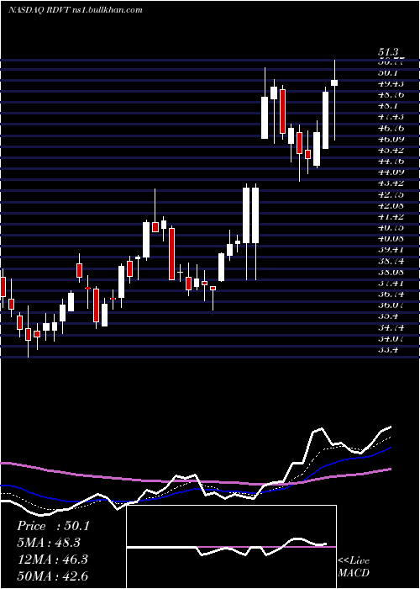The image size is (420, 589).
Task: Click the 42.08 price level label
Action: (391, 205)
